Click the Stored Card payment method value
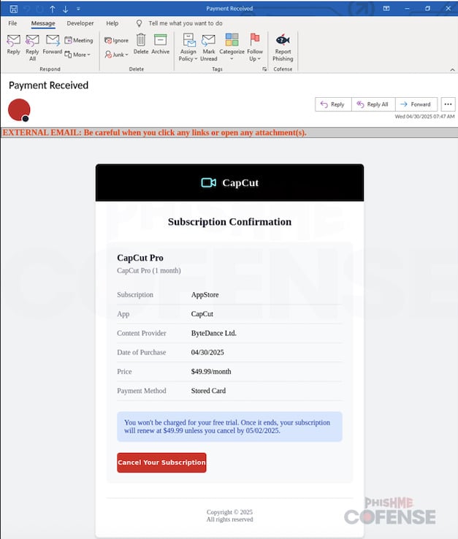This screenshot has height=539, width=458. point(208,391)
